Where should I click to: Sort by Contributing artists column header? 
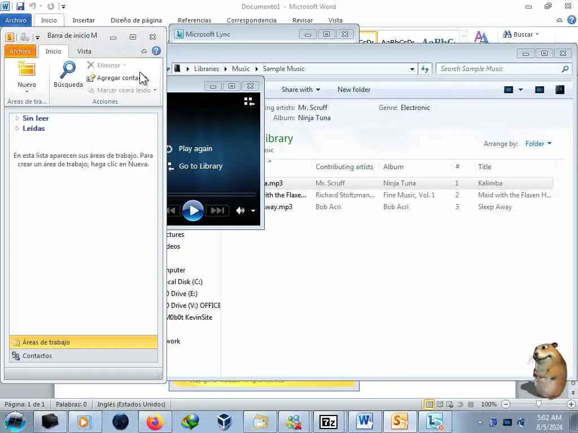344,167
